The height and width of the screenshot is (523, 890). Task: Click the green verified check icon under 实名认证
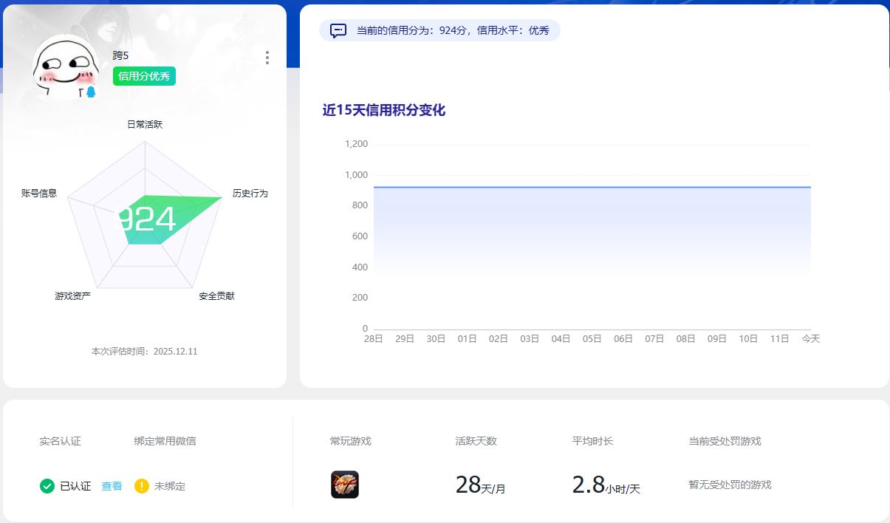click(49, 486)
